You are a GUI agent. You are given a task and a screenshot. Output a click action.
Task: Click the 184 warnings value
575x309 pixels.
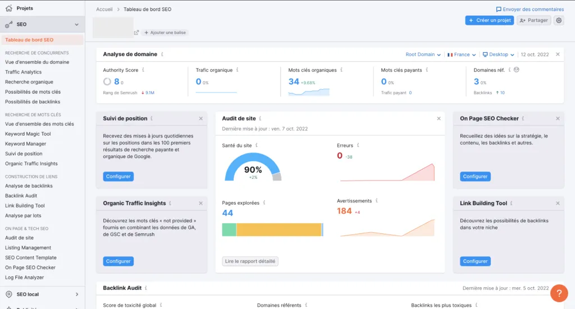pos(344,211)
